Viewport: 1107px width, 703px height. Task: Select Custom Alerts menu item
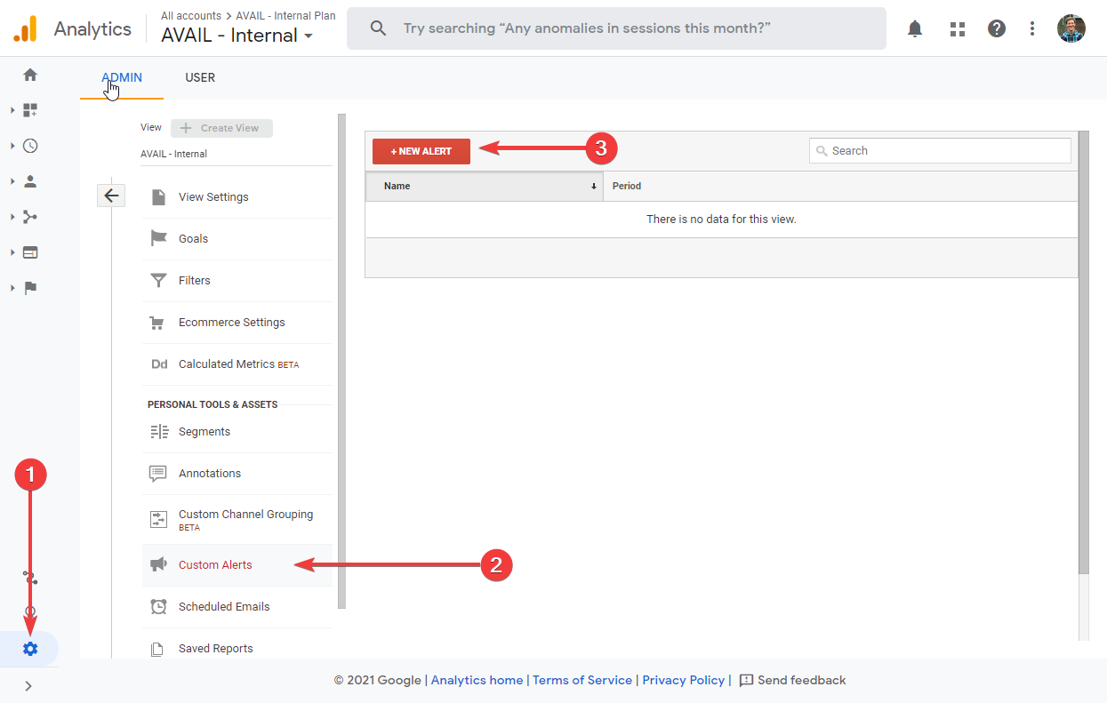tap(237, 565)
